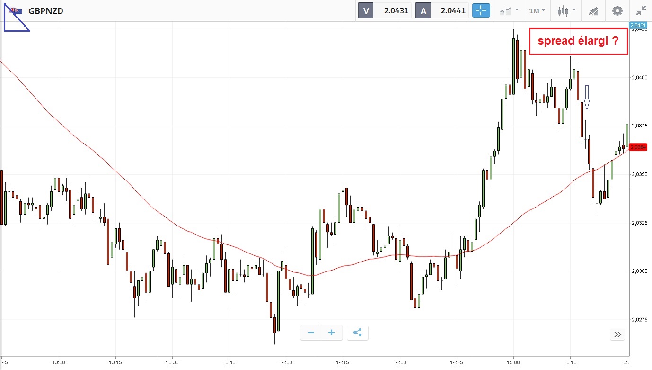The width and height of the screenshot is (652, 370).
Task: Click the GBPNZD symbol name
Action: [x=46, y=10]
